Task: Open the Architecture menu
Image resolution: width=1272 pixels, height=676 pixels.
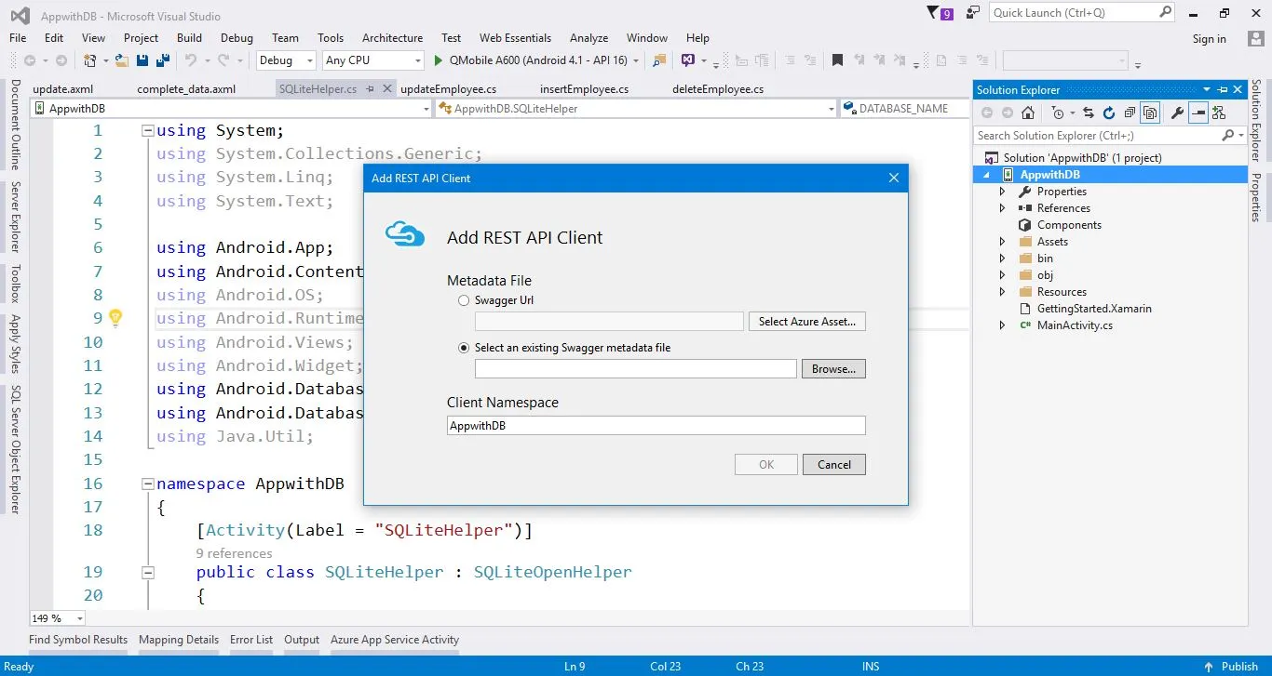Action: pos(392,38)
